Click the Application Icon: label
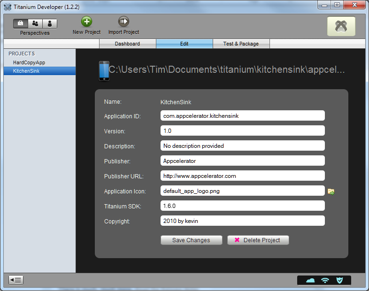369x291 pixels. 125,191
